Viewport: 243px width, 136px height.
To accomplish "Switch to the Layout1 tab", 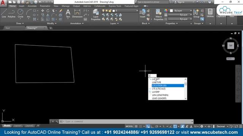I will point(18,126).
